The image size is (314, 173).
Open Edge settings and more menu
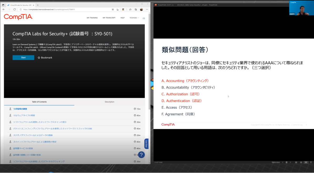click(147, 9)
